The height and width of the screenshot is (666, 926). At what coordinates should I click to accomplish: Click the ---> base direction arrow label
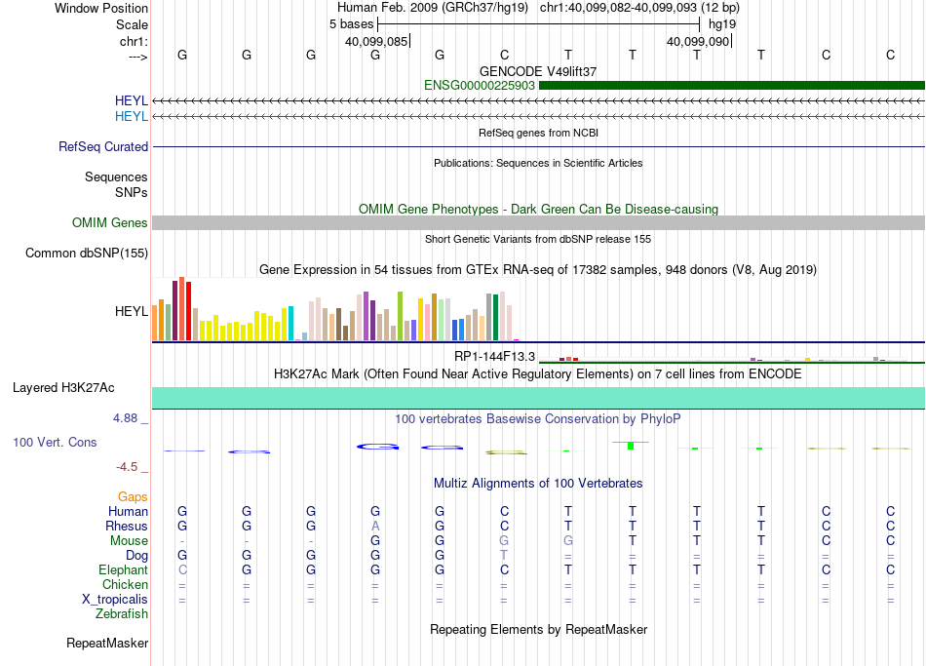point(138,57)
